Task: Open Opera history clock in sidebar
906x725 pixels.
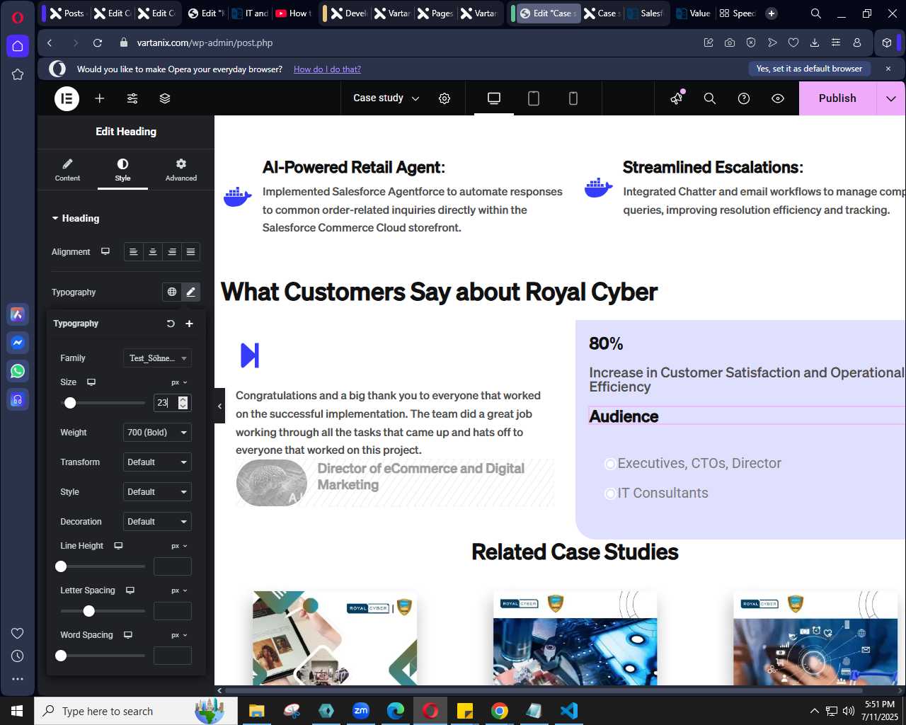Action: [18, 656]
